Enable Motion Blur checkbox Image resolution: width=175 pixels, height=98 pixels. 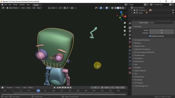coord(135,55)
